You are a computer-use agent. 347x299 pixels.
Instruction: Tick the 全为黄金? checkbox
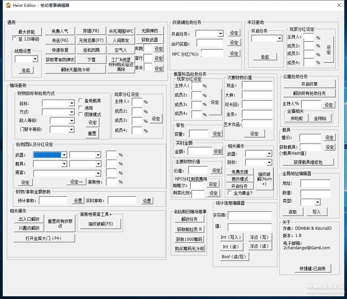tap(230, 193)
